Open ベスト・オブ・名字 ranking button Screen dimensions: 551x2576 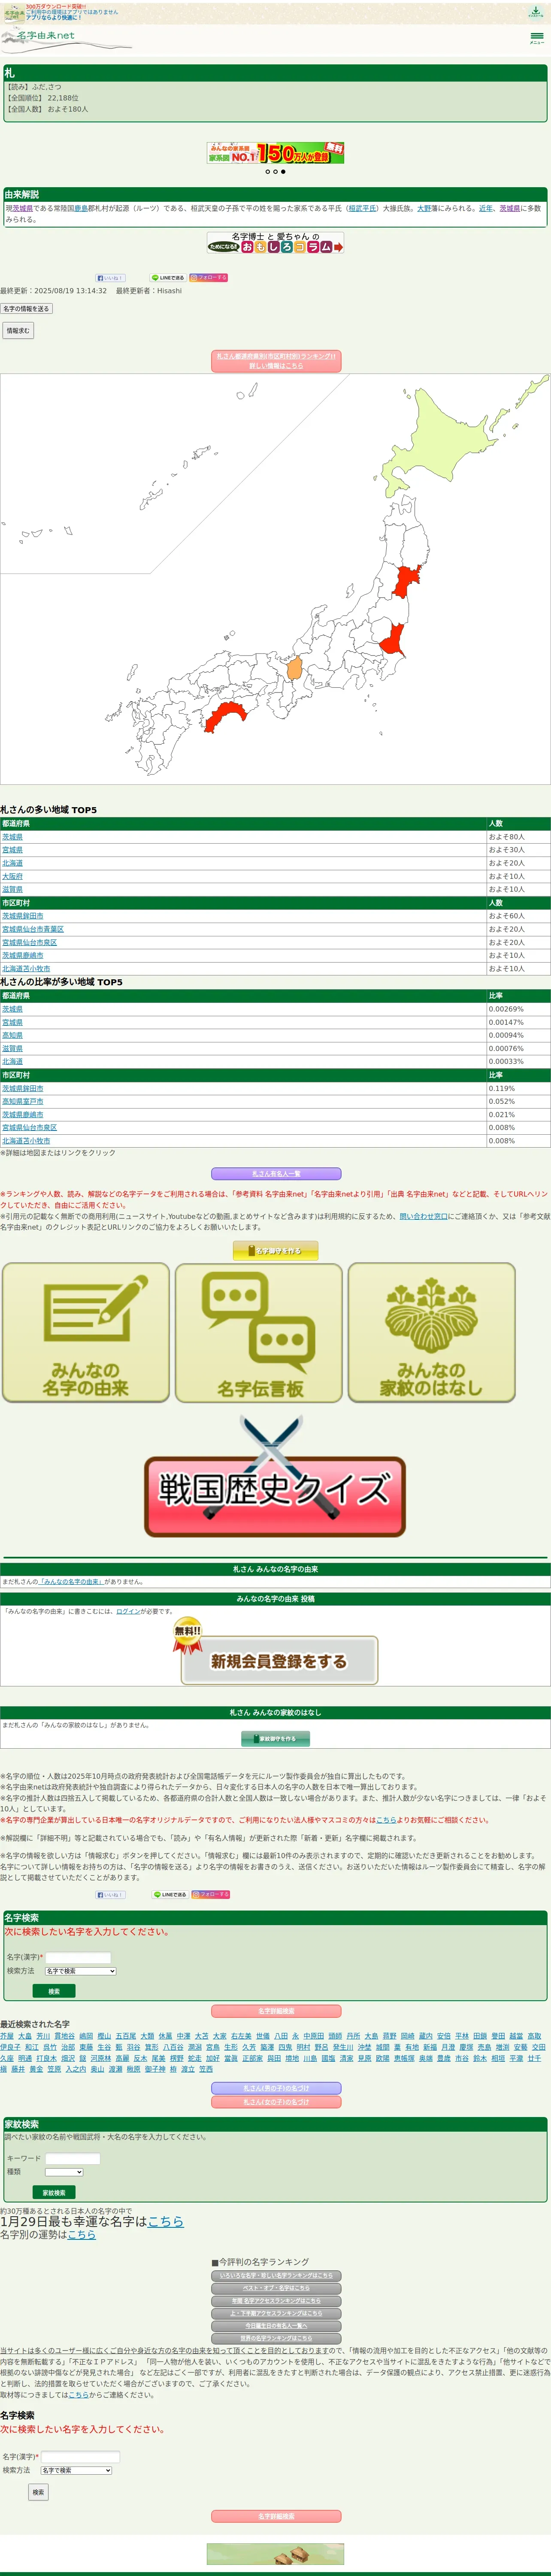click(275, 2288)
